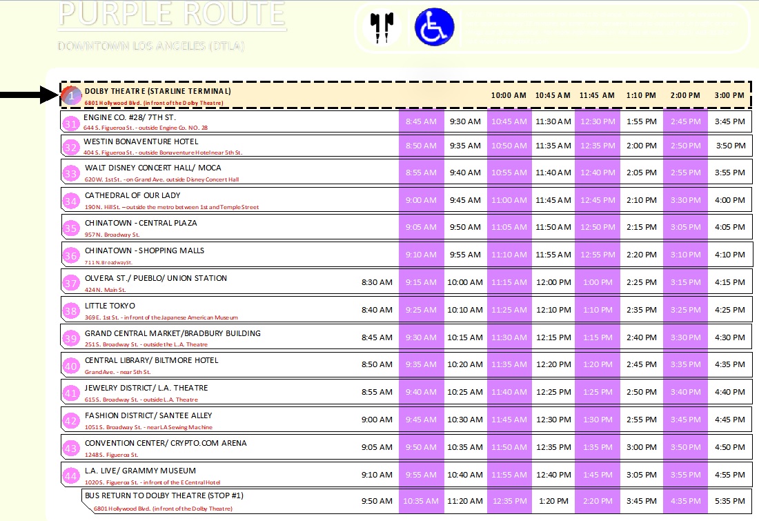Click stop number 1 circle badge

coord(71,96)
